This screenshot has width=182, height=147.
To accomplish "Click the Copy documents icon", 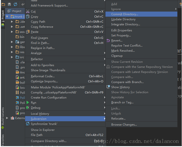I will point(28,17).
